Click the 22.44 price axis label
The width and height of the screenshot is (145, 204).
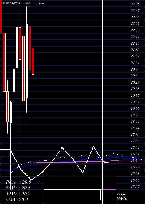(x=135, y=37)
